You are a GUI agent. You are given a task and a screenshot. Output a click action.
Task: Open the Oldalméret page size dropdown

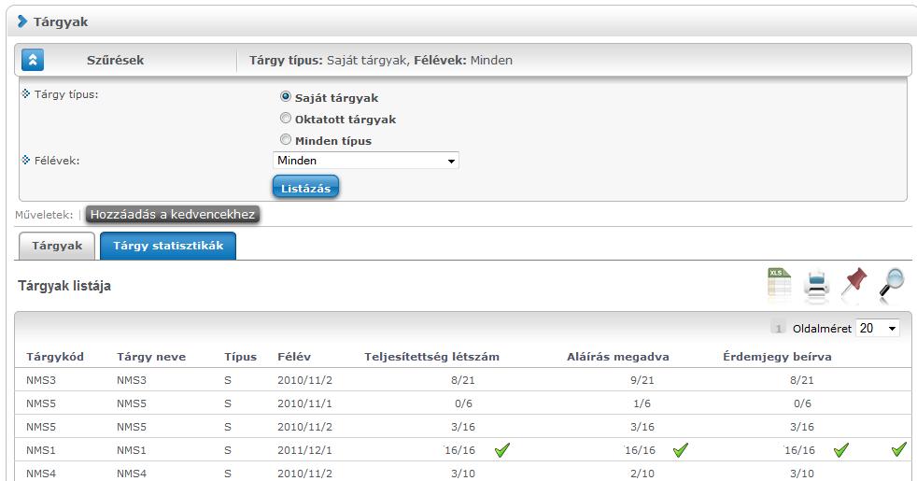pos(877,328)
